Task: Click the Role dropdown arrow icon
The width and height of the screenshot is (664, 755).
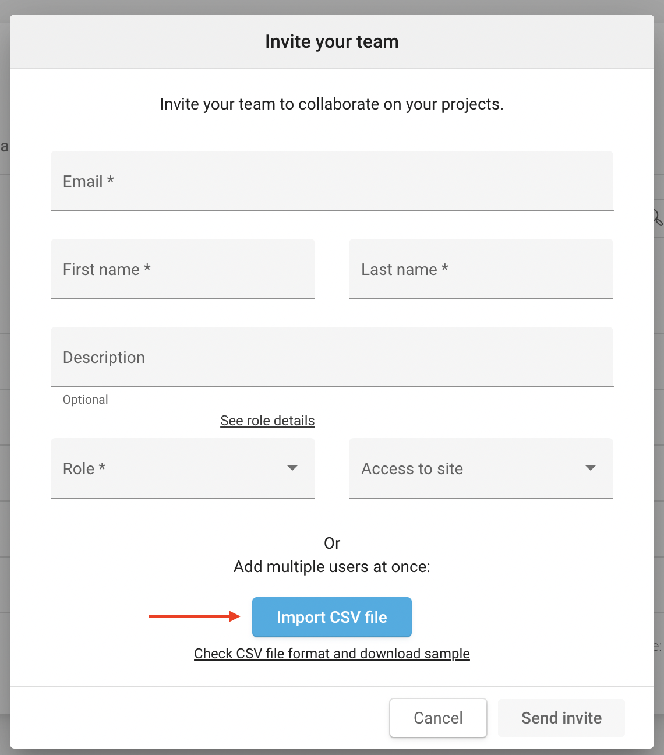Action: 292,468
